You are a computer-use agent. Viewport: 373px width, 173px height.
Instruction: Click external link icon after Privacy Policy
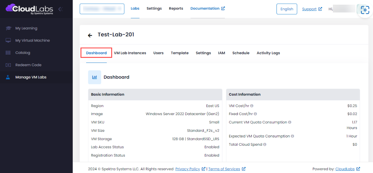coord(203,169)
